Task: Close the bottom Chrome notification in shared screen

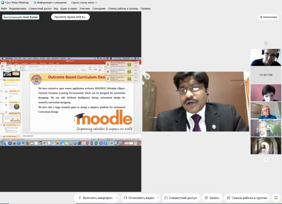Action: pos(136,77)
